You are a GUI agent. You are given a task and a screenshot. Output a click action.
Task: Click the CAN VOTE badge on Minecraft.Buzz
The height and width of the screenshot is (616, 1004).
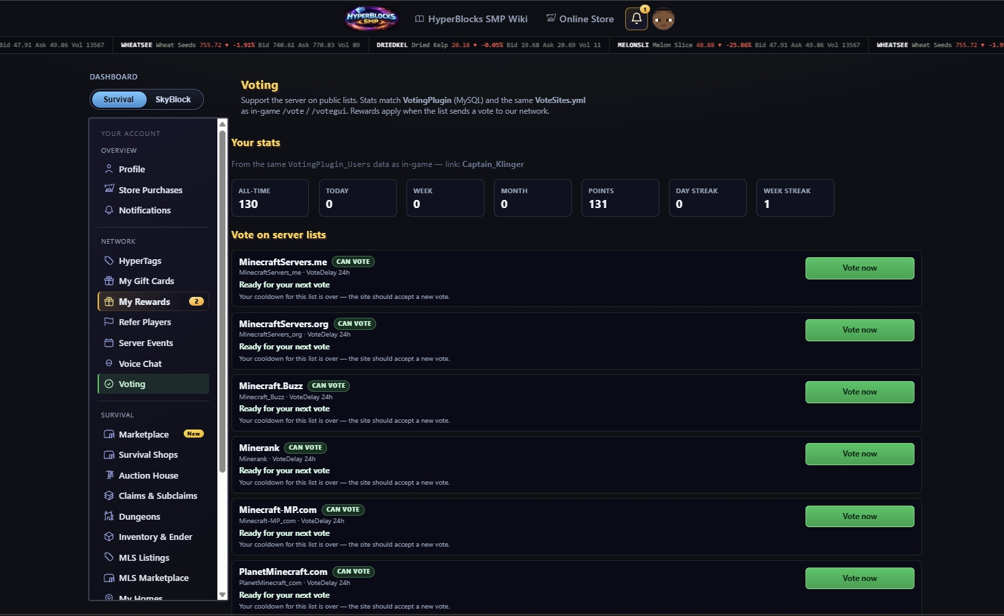[x=328, y=386]
